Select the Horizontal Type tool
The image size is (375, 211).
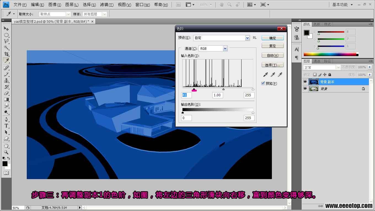point(6,126)
